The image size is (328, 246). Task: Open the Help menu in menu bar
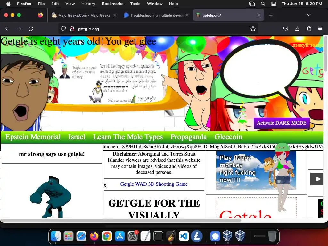173,4
